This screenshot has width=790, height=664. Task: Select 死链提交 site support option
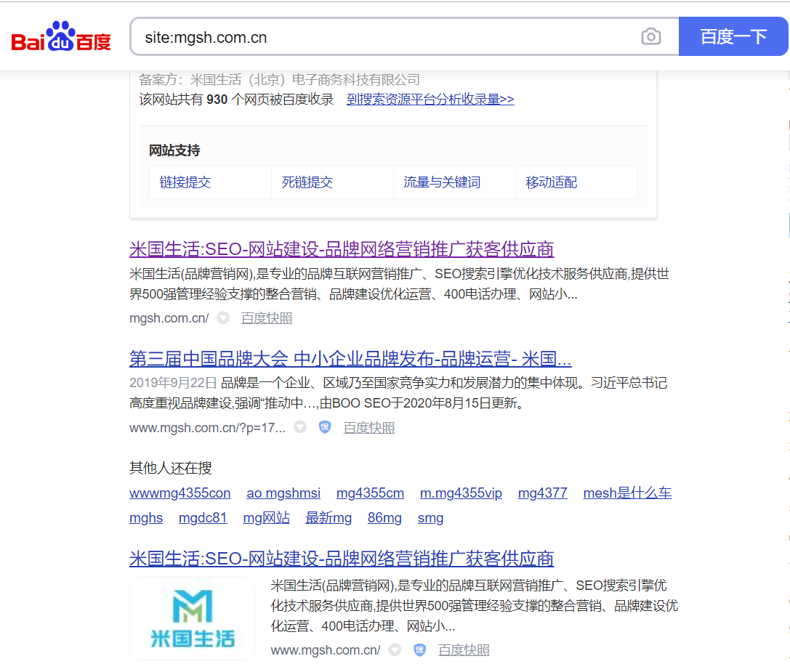pos(307,182)
